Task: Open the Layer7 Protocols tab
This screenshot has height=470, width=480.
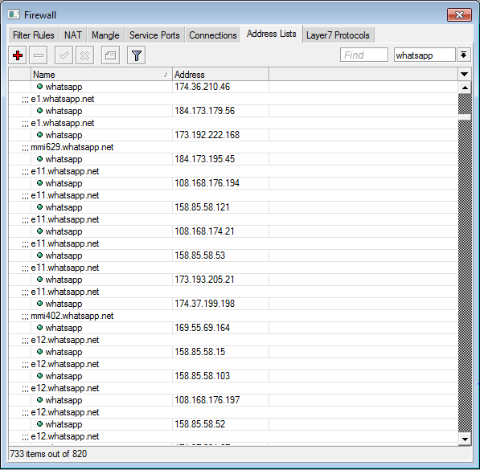Action: [x=338, y=35]
